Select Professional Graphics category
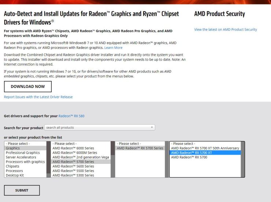 click(25, 153)
